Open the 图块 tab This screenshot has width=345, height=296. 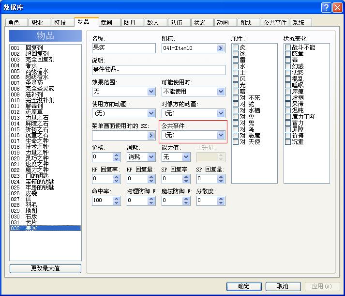coord(249,22)
